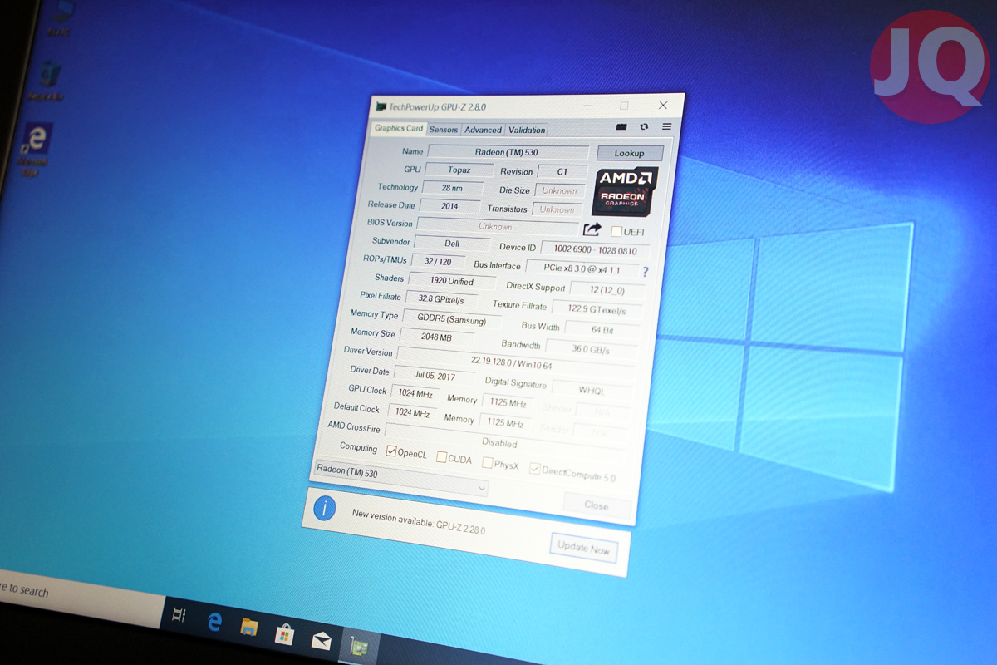Toggle the CUDA checkbox
The width and height of the screenshot is (997, 665).
[x=441, y=457]
